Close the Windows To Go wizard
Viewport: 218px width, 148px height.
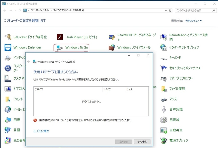148,56
